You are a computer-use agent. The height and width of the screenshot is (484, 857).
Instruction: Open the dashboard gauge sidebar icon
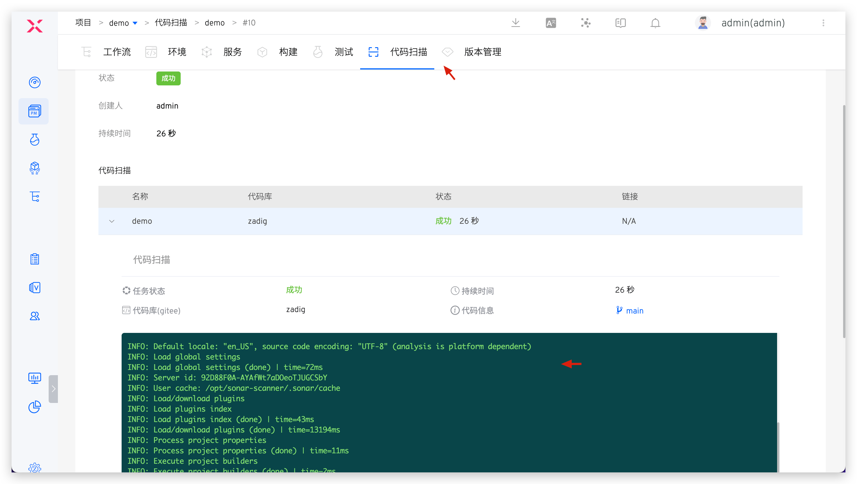point(35,82)
